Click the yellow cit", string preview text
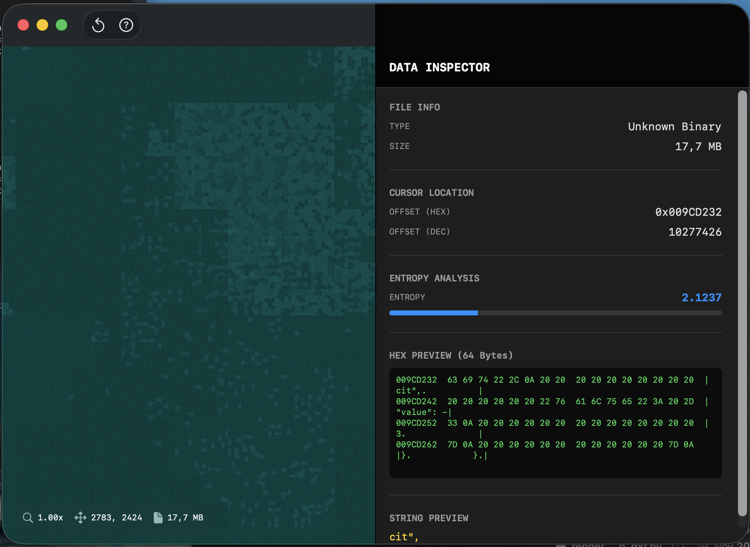Viewport: 750px width, 547px height. [404, 537]
